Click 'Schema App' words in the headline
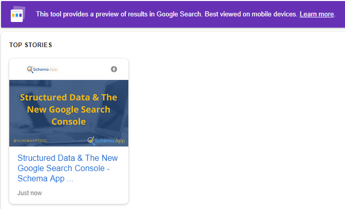This screenshot has height=209, width=345. pos(41,179)
